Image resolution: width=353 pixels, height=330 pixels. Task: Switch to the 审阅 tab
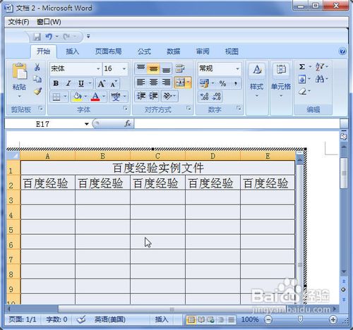coord(203,51)
